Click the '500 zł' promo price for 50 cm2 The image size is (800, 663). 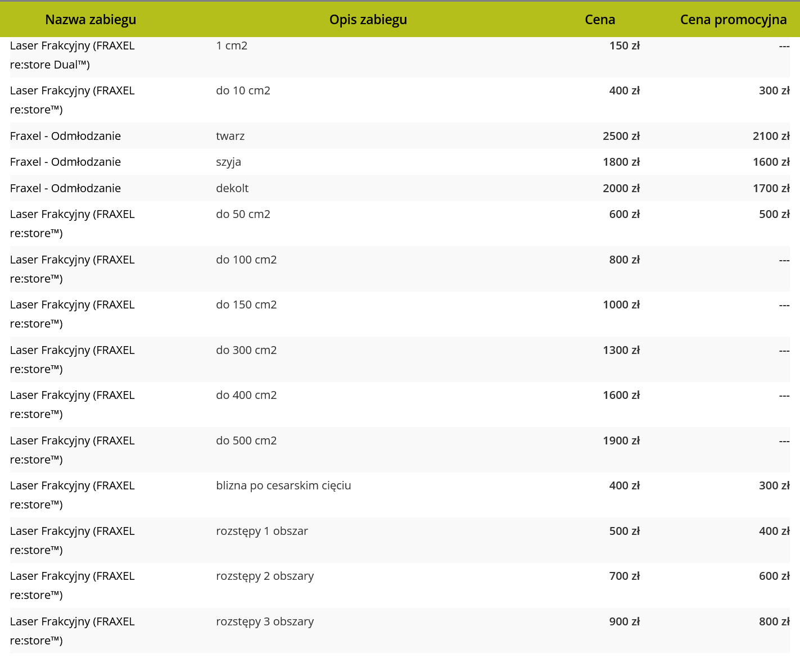(774, 214)
